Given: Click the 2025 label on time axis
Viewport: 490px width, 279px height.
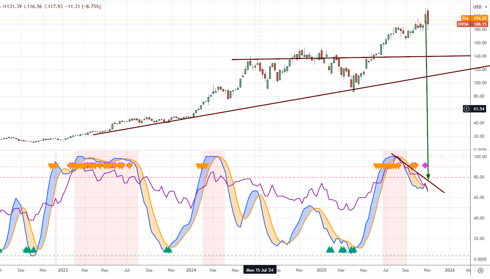Looking at the screenshot, I should tap(322, 270).
